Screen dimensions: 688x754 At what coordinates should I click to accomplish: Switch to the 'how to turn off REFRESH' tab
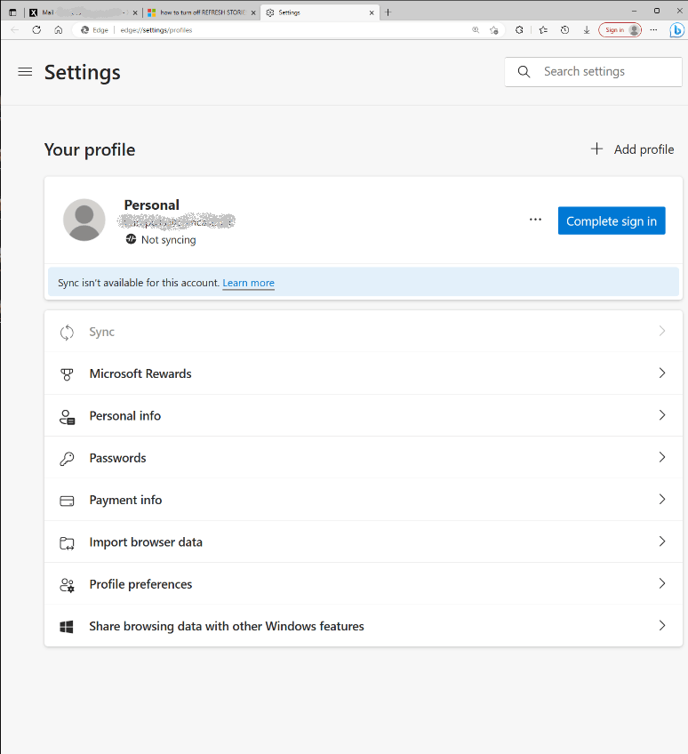pyautogui.click(x=201, y=12)
